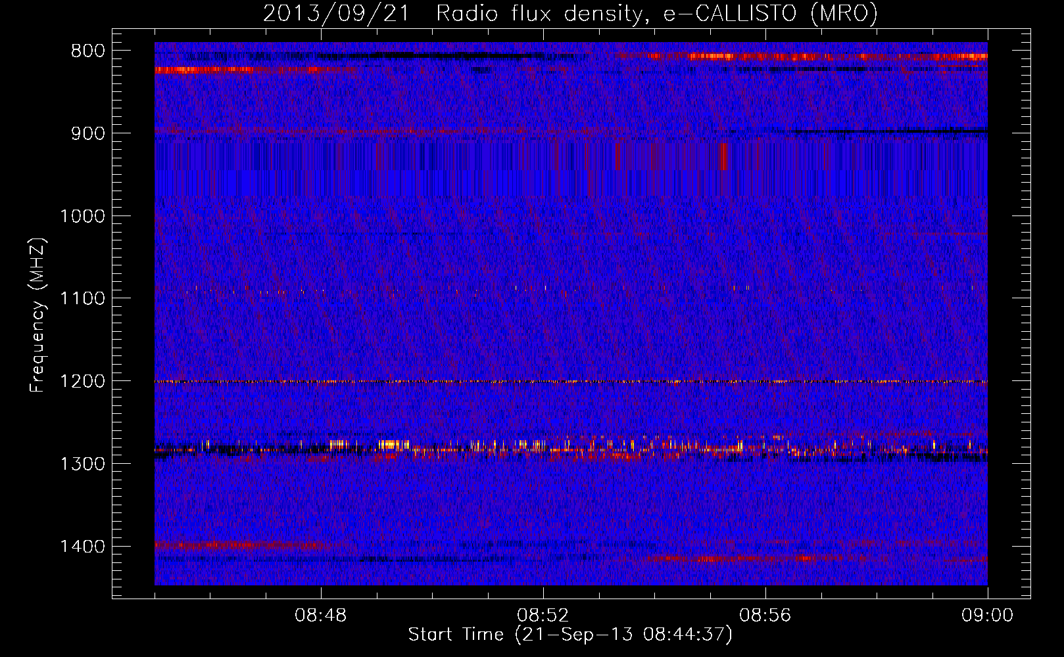Click the 1300 frequency tick label

(82, 464)
